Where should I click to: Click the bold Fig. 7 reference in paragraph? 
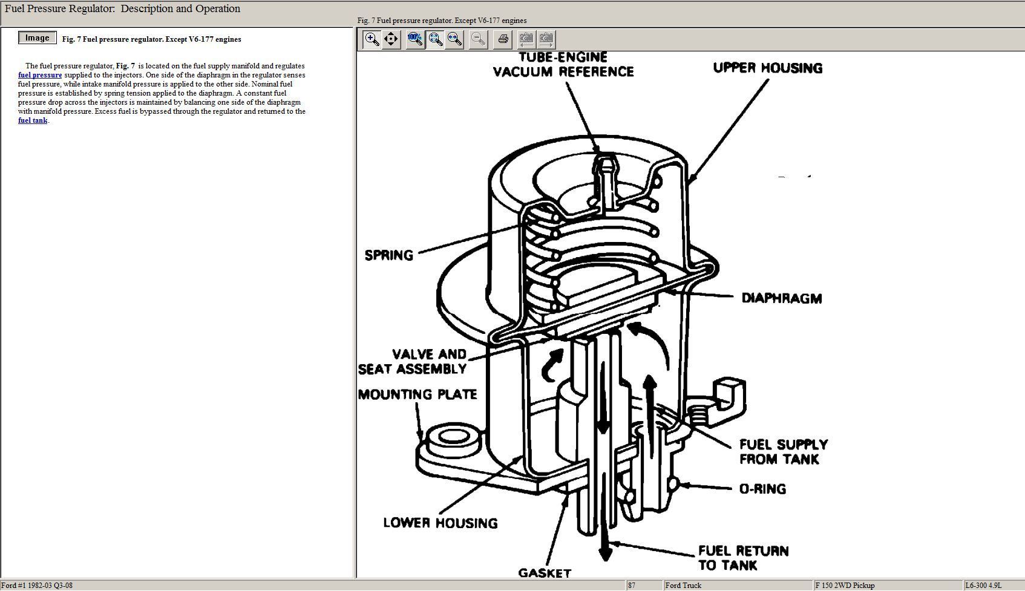[125, 66]
